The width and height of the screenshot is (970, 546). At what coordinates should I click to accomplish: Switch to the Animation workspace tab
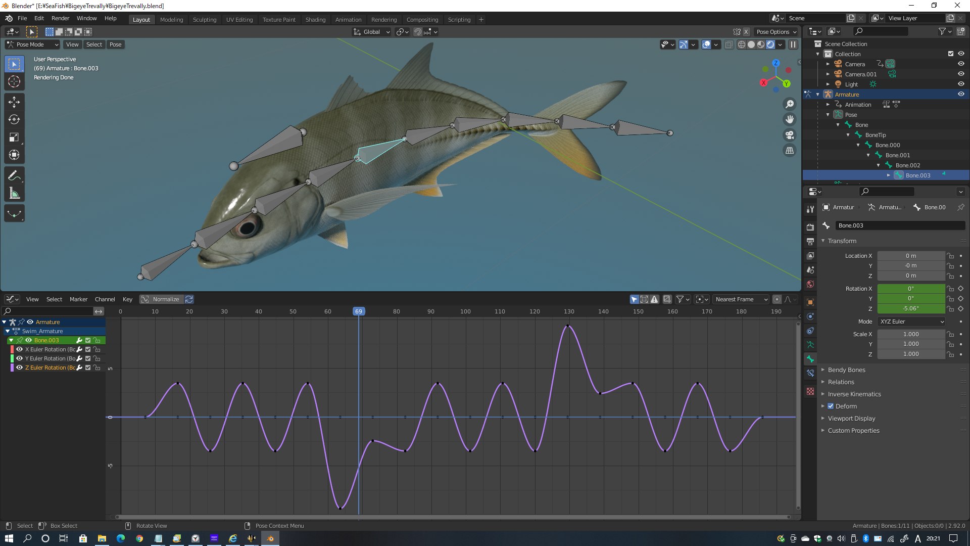pos(348,20)
